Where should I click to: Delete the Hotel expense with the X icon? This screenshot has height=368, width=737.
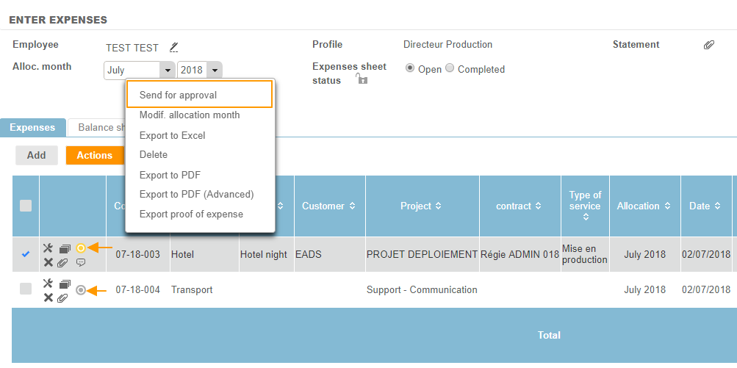48,262
